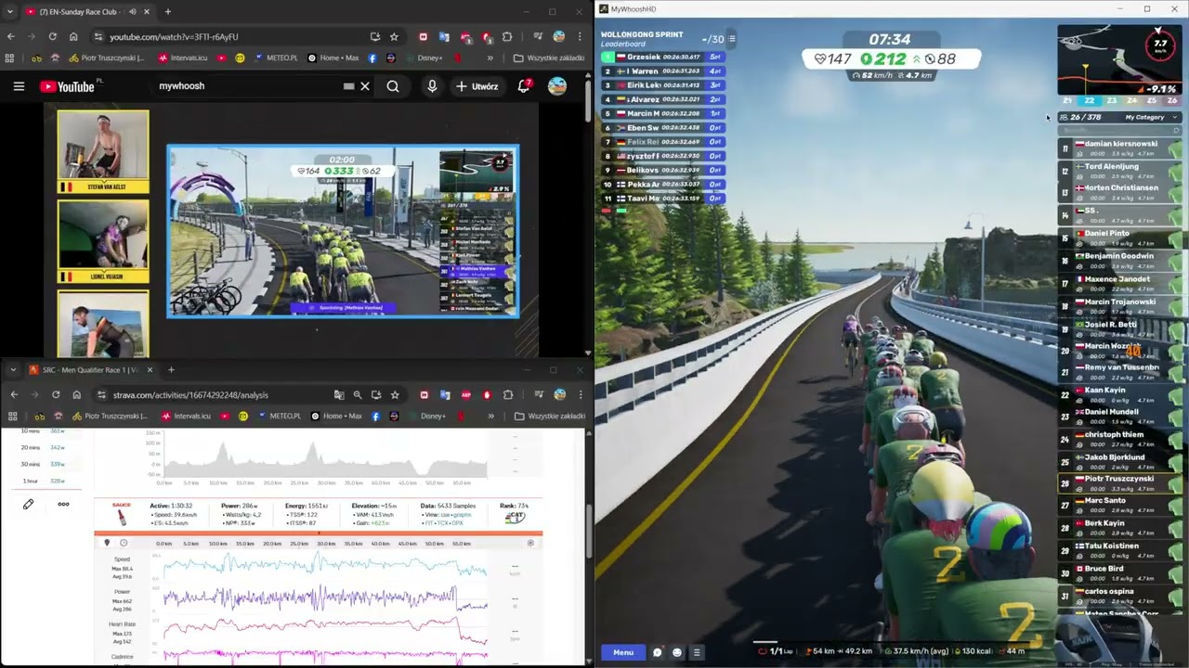Screen dimensions: 1189x668
Task: Open a new tab in the Strava window
Action: pyautogui.click(x=171, y=370)
